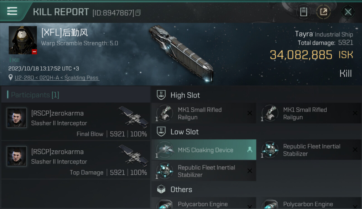Image resolution: width=362 pixels, height=209 pixels.
Task: Click the High Slot section icon
Action: tap(161, 95)
